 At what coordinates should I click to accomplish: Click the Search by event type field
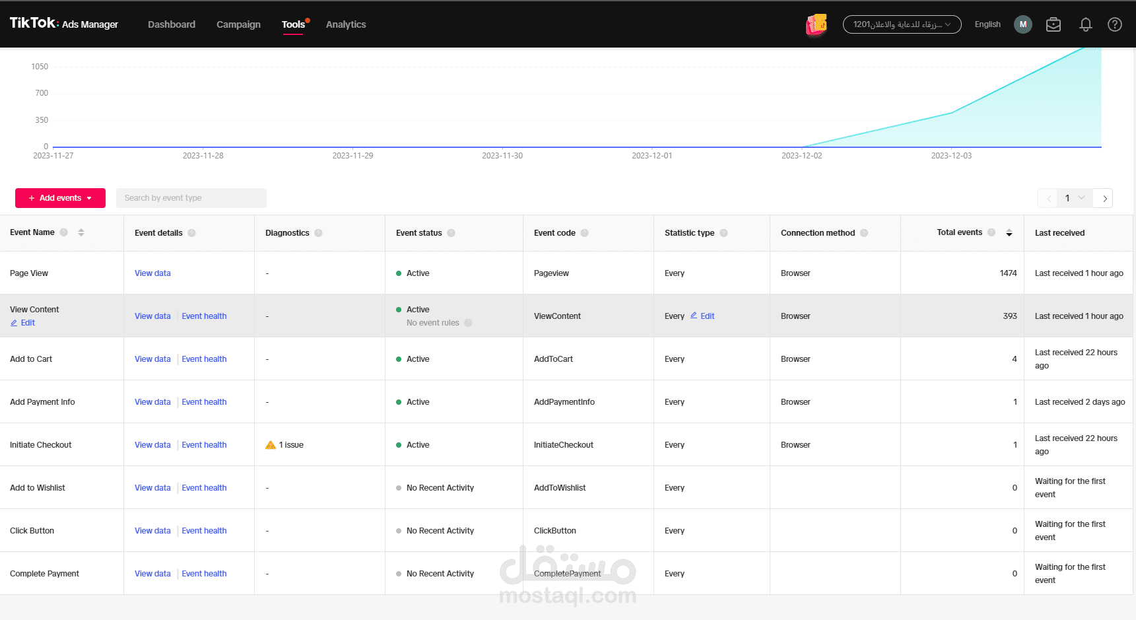[x=191, y=198]
